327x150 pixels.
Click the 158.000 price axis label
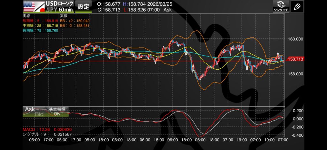pyautogui.click(x=295, y=74)
